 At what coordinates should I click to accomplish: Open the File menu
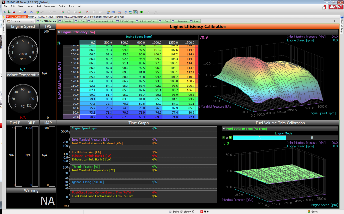(x=6, y=7)
